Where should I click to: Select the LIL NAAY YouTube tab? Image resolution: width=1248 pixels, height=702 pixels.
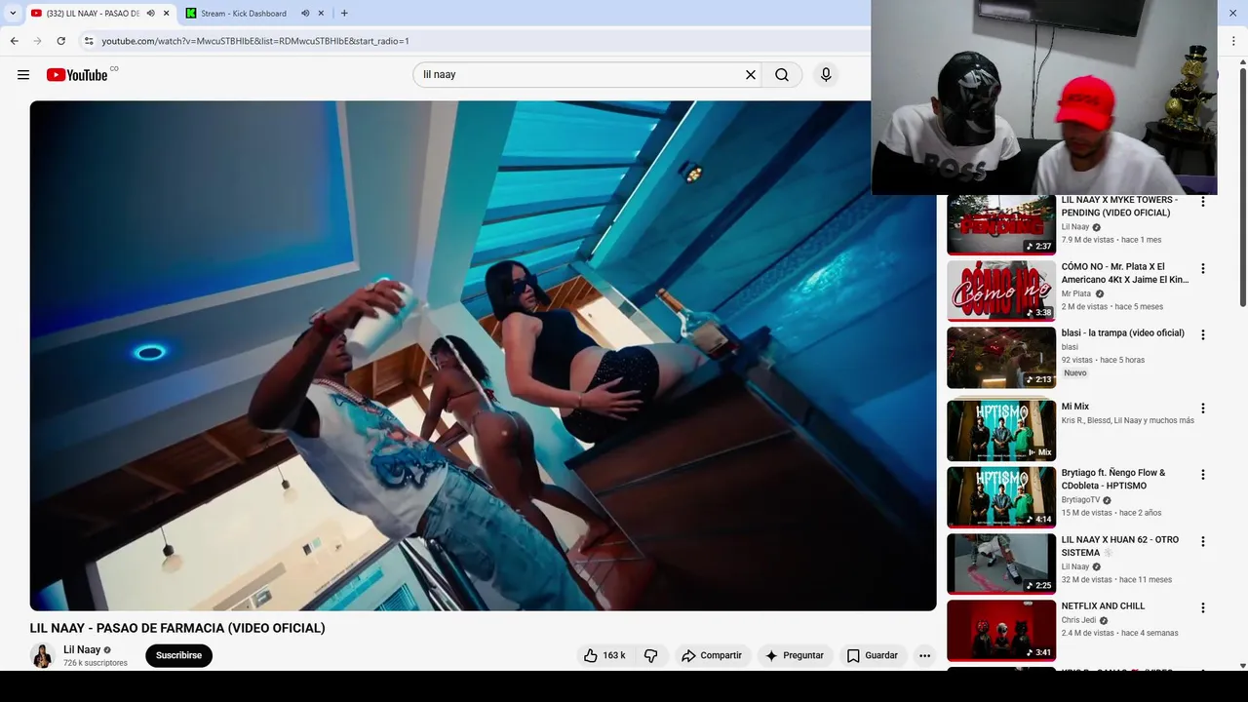(x=93, y=14)
